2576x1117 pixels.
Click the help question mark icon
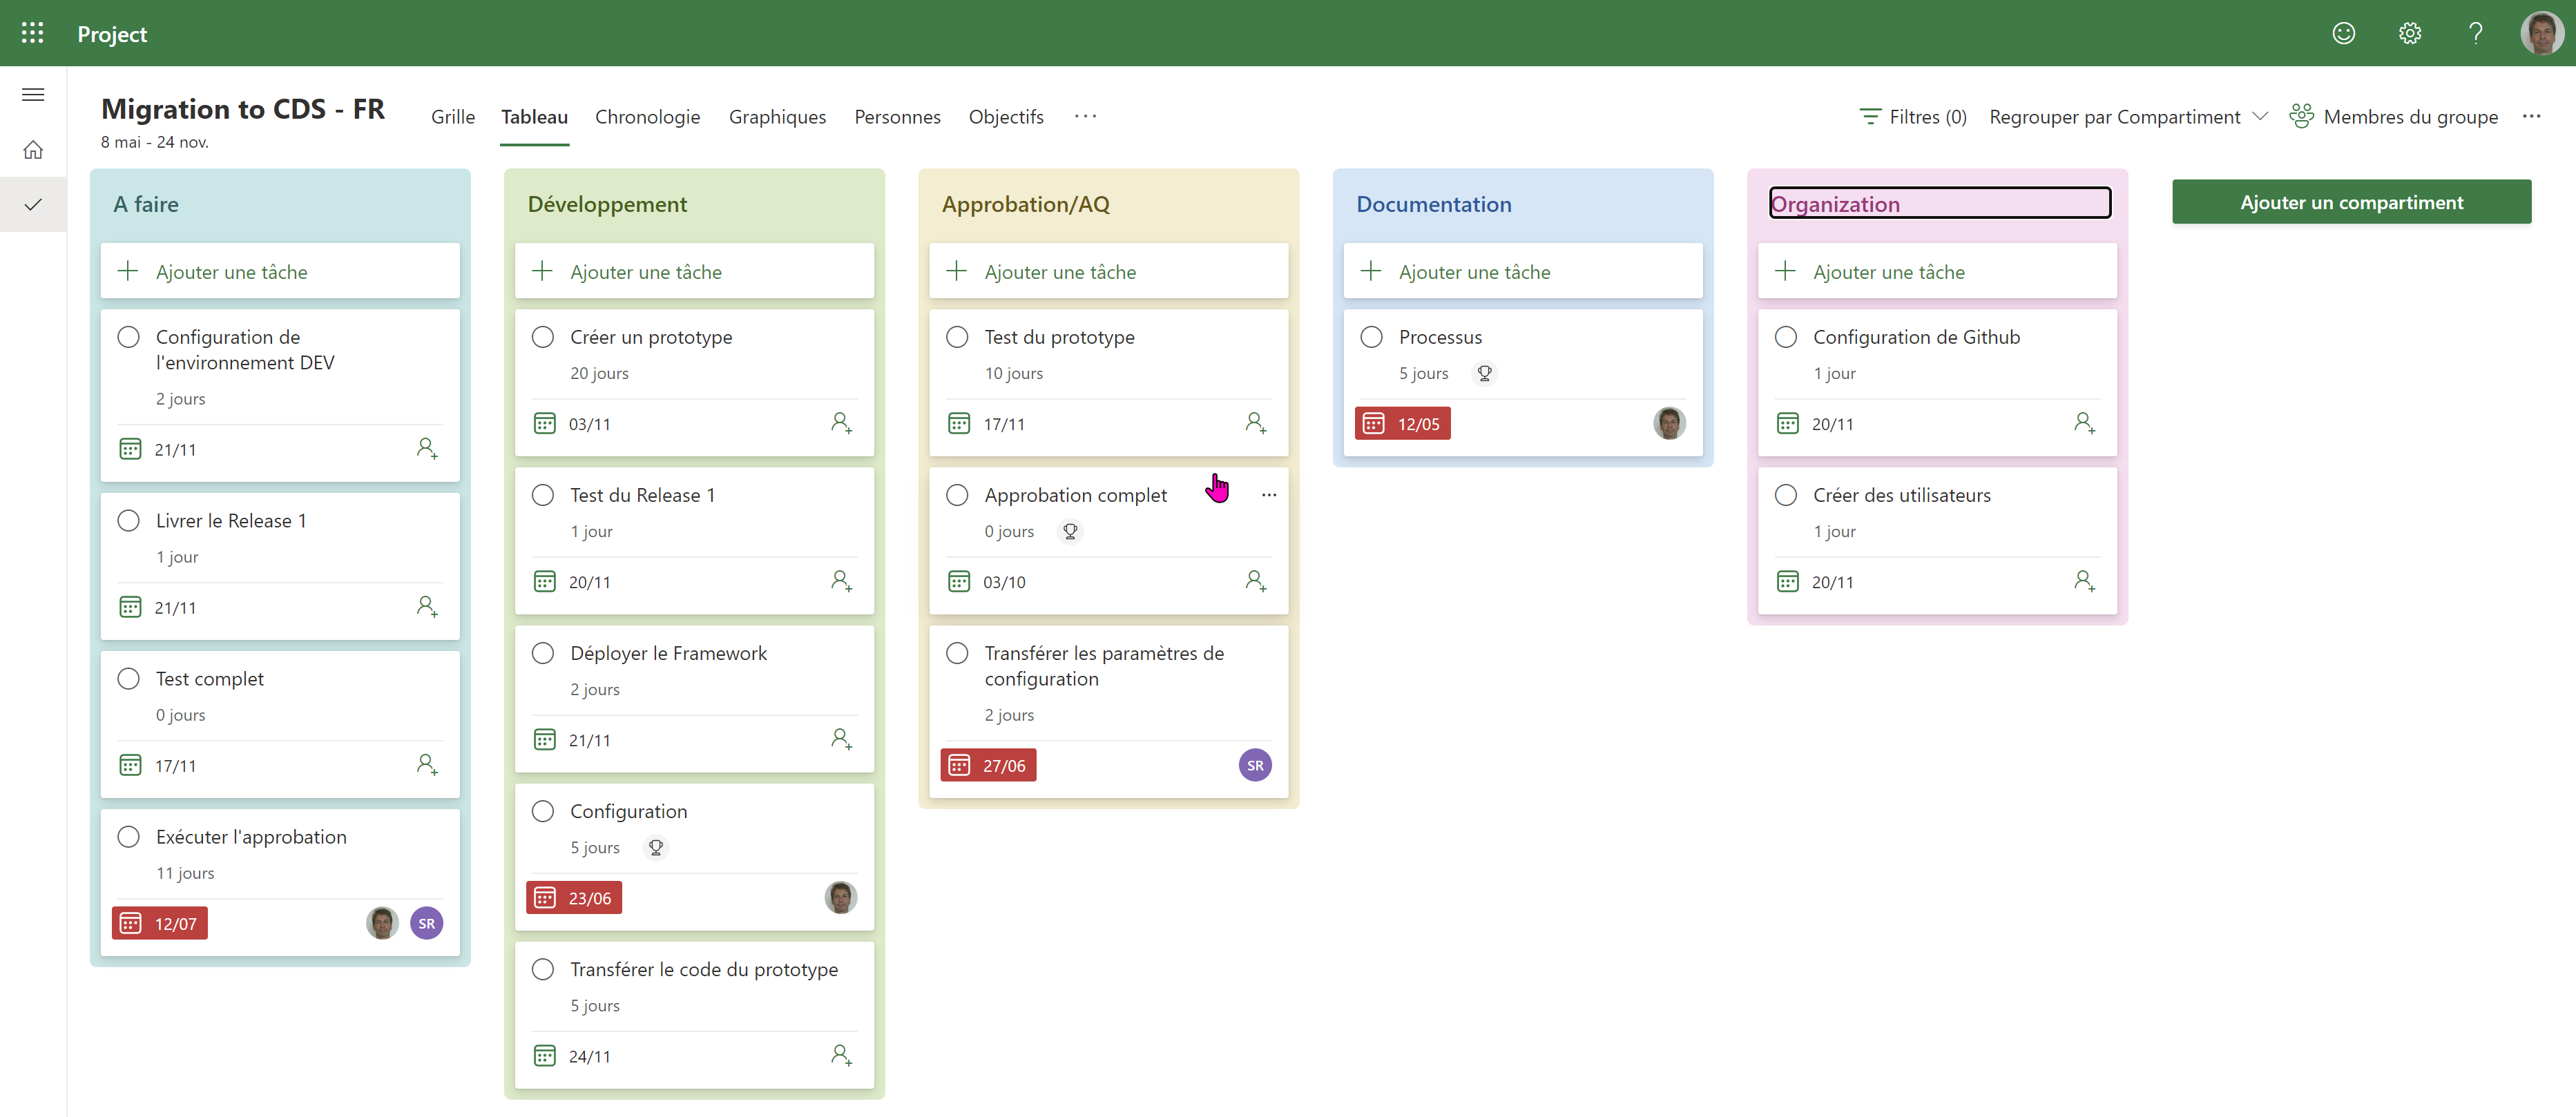coord(2475,33)
